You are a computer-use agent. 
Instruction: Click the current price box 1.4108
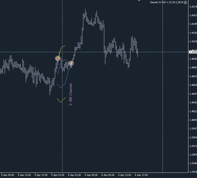[x=193, y=52]
